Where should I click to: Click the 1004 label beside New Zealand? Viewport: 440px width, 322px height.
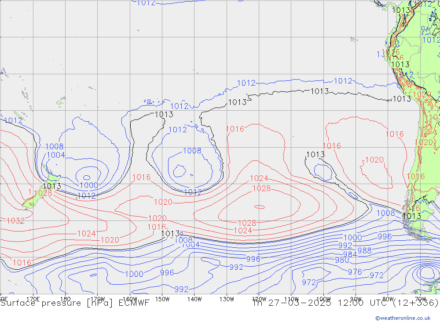click(x=56, y=155)
